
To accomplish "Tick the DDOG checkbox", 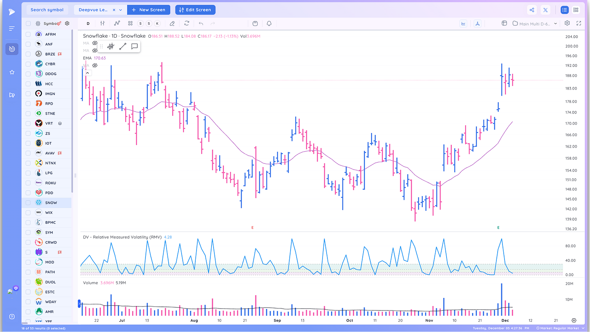I will pos(28,74).
